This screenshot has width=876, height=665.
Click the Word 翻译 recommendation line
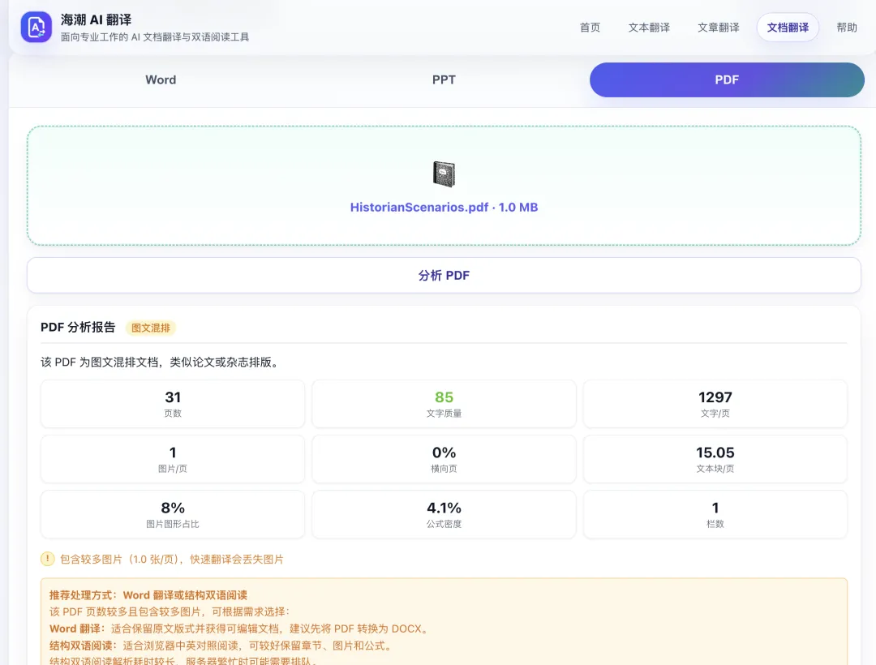[x=240, y=629]
